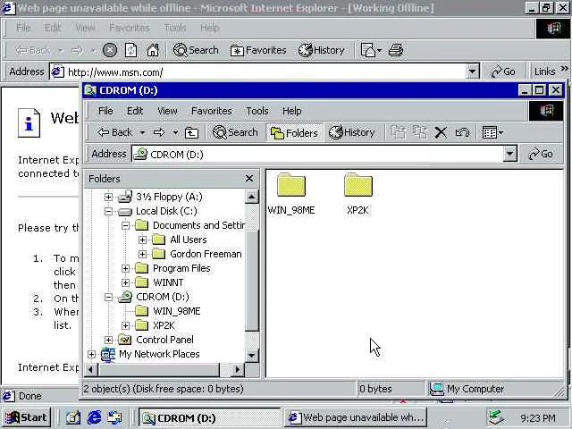572x429 pixels.
Task: Click the Copy To icon in explorer toolbar
Action: [420, 132]
